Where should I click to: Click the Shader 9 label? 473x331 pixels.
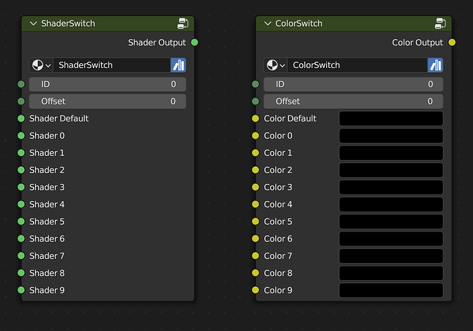point(47,290)
